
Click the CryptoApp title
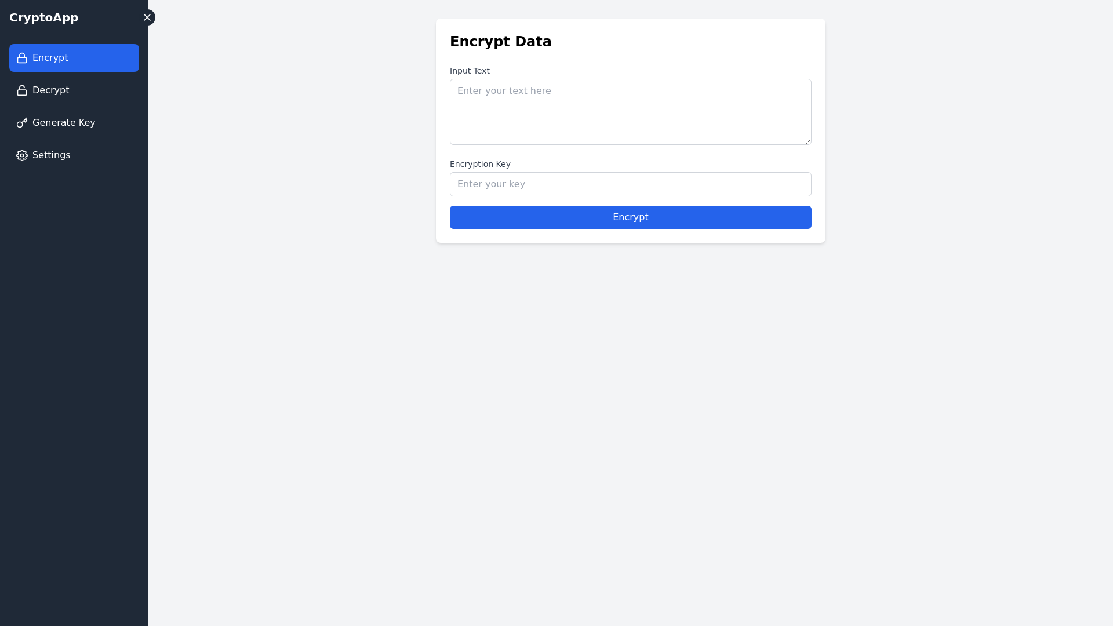click(x=43, y=17)
